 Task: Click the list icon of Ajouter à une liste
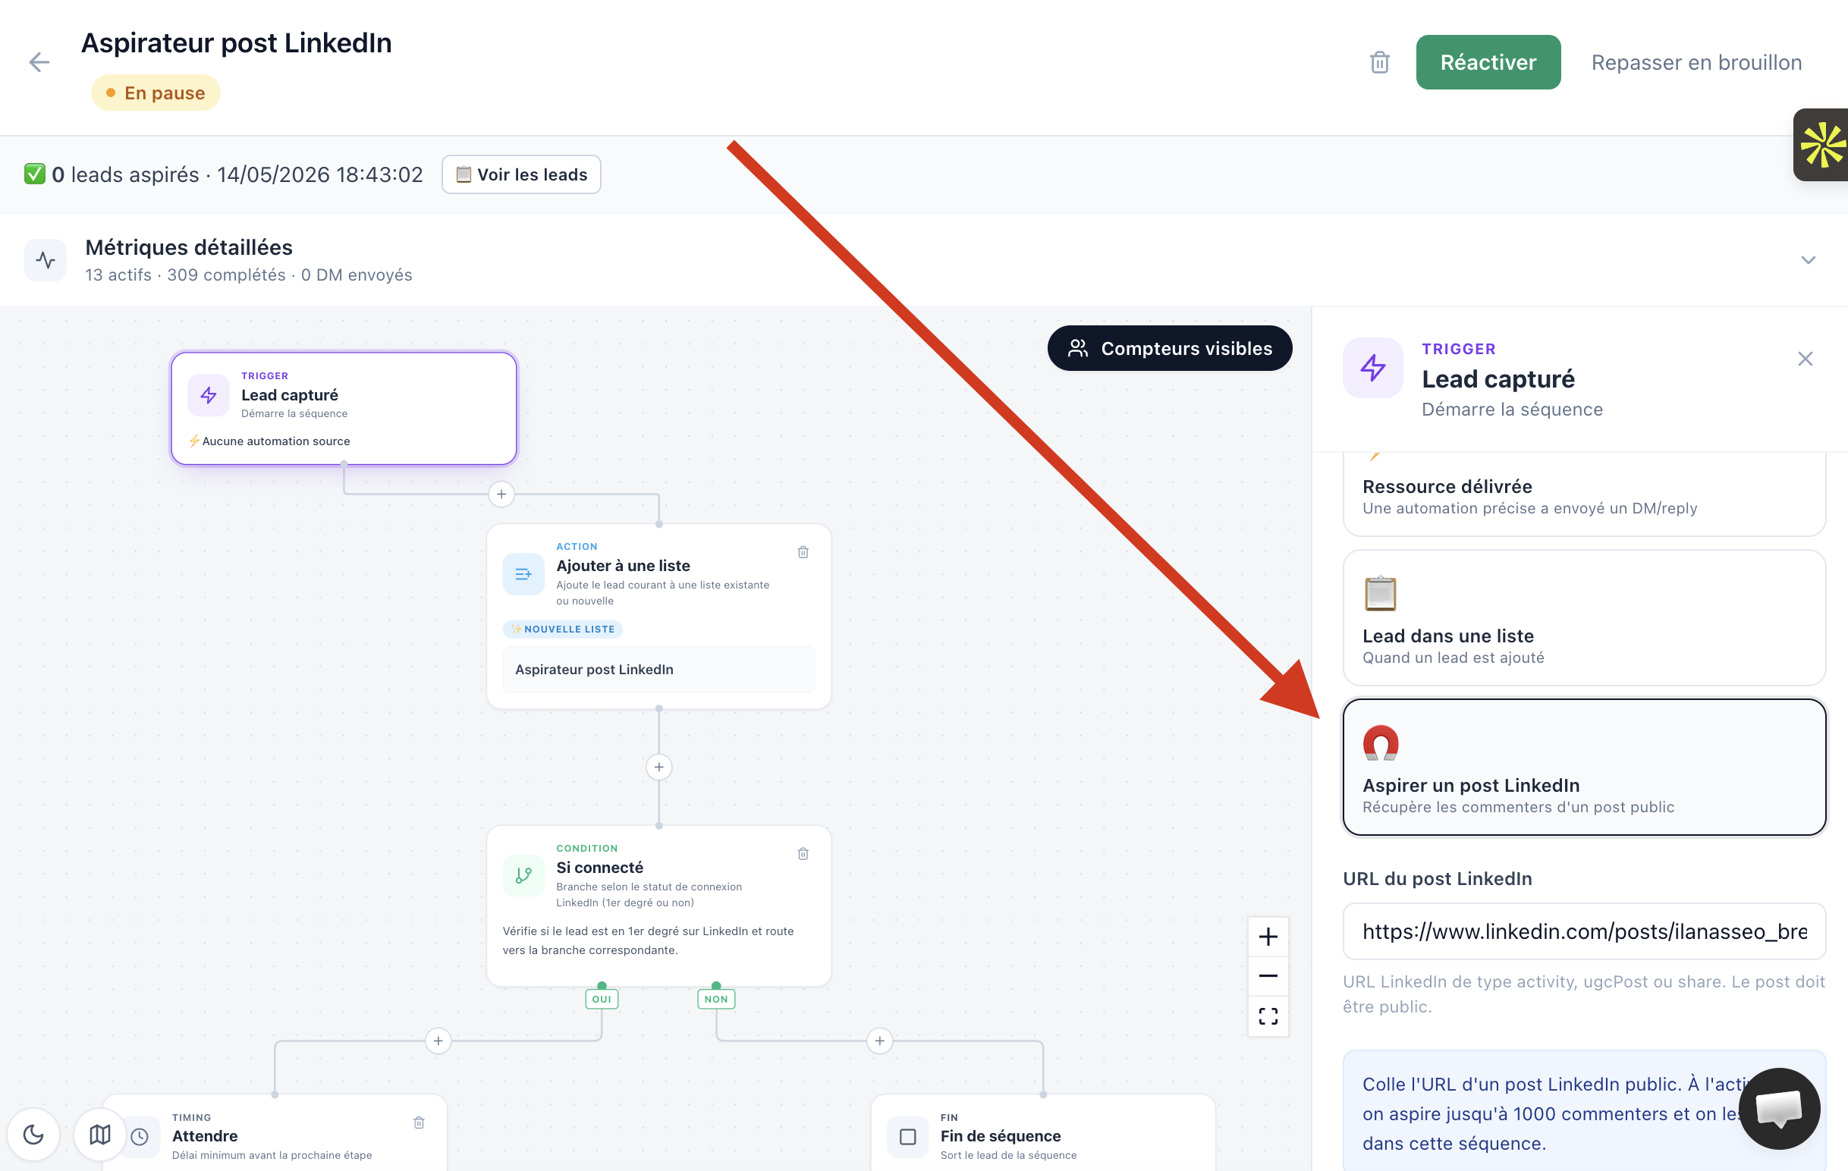(x=523, y=573)
